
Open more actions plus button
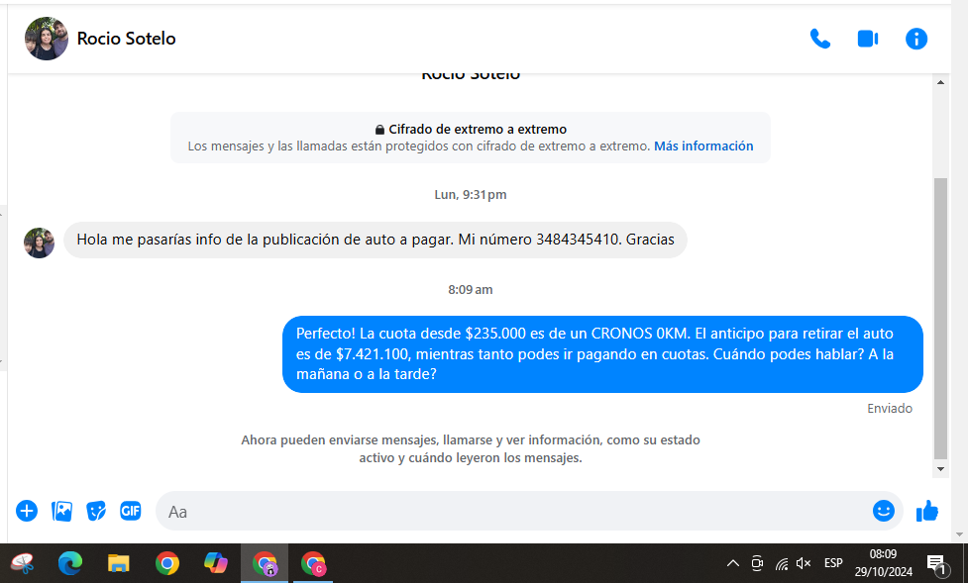pos(27,511)
